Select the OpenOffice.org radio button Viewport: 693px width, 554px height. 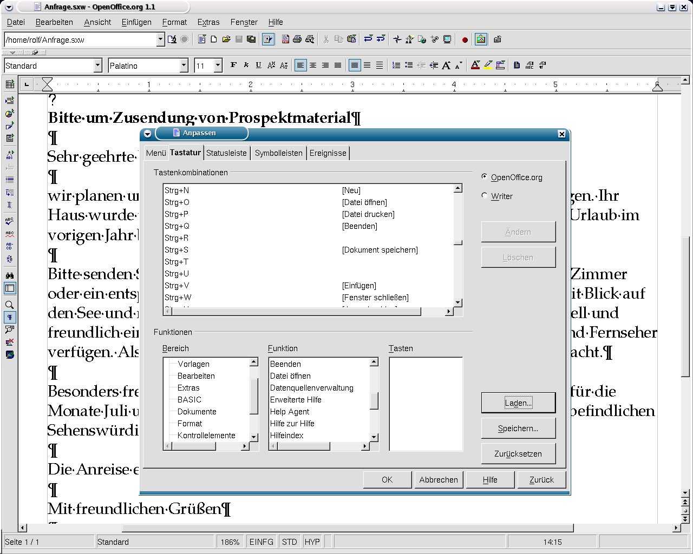(x=485, y=177)
